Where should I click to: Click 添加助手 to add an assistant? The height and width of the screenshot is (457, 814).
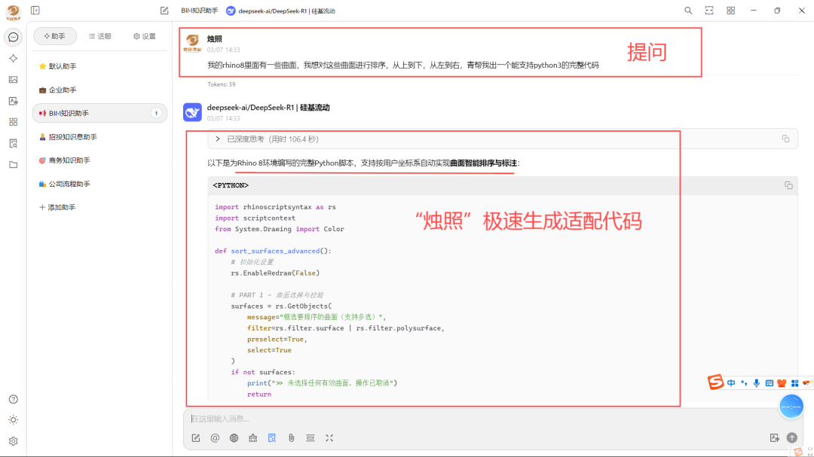[x=99, y=207]
